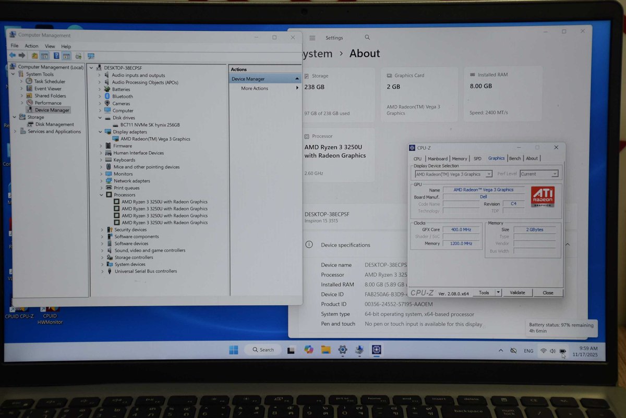This screenshot has height=418, width=626.
Task: Launch Copilot from the taskbar
Action: 309,350
